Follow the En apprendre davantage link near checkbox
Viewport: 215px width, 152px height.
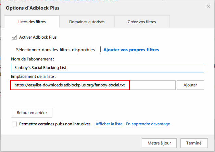[148, 124]
